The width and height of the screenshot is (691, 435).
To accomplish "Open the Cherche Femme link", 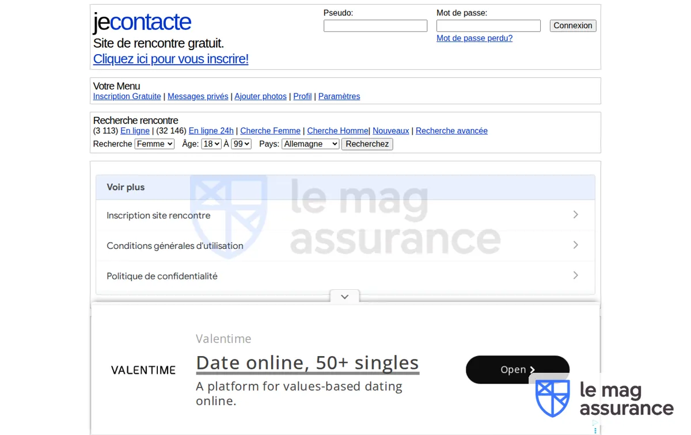I will tap(270, 131).
